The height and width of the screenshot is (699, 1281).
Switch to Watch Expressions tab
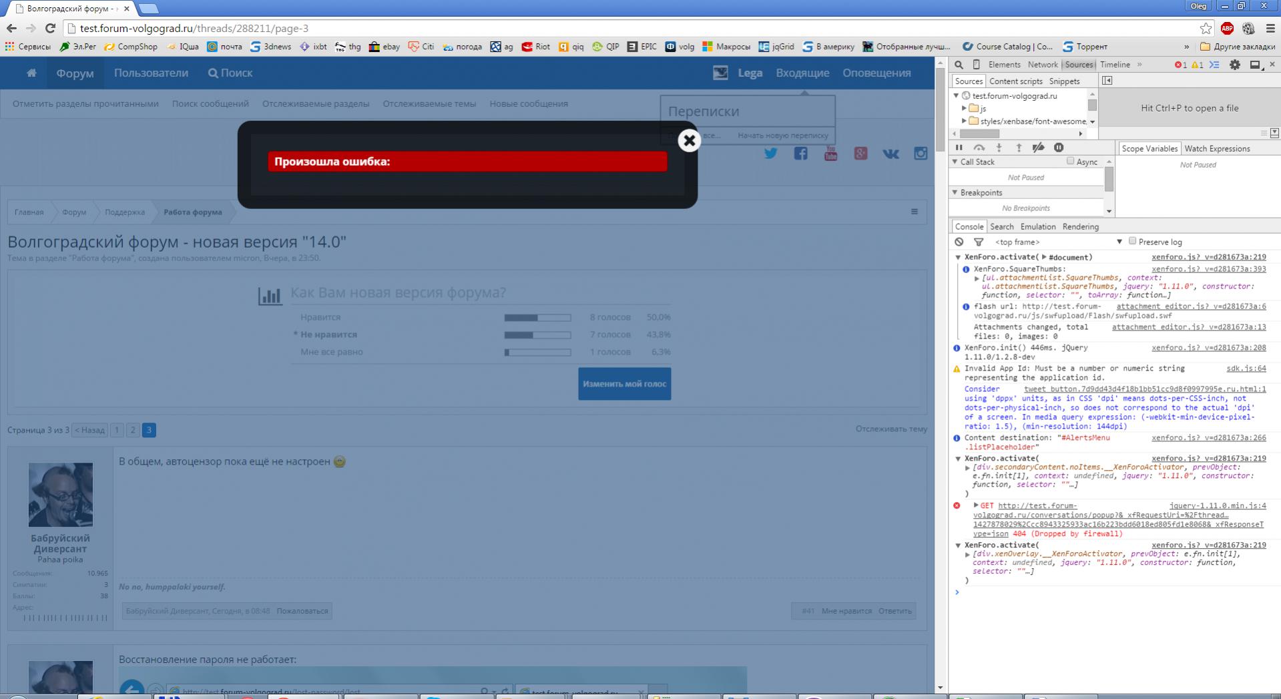(x=1216, y=148)
